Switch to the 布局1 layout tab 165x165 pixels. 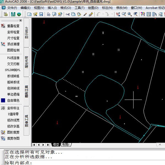(x=65, y=145)
